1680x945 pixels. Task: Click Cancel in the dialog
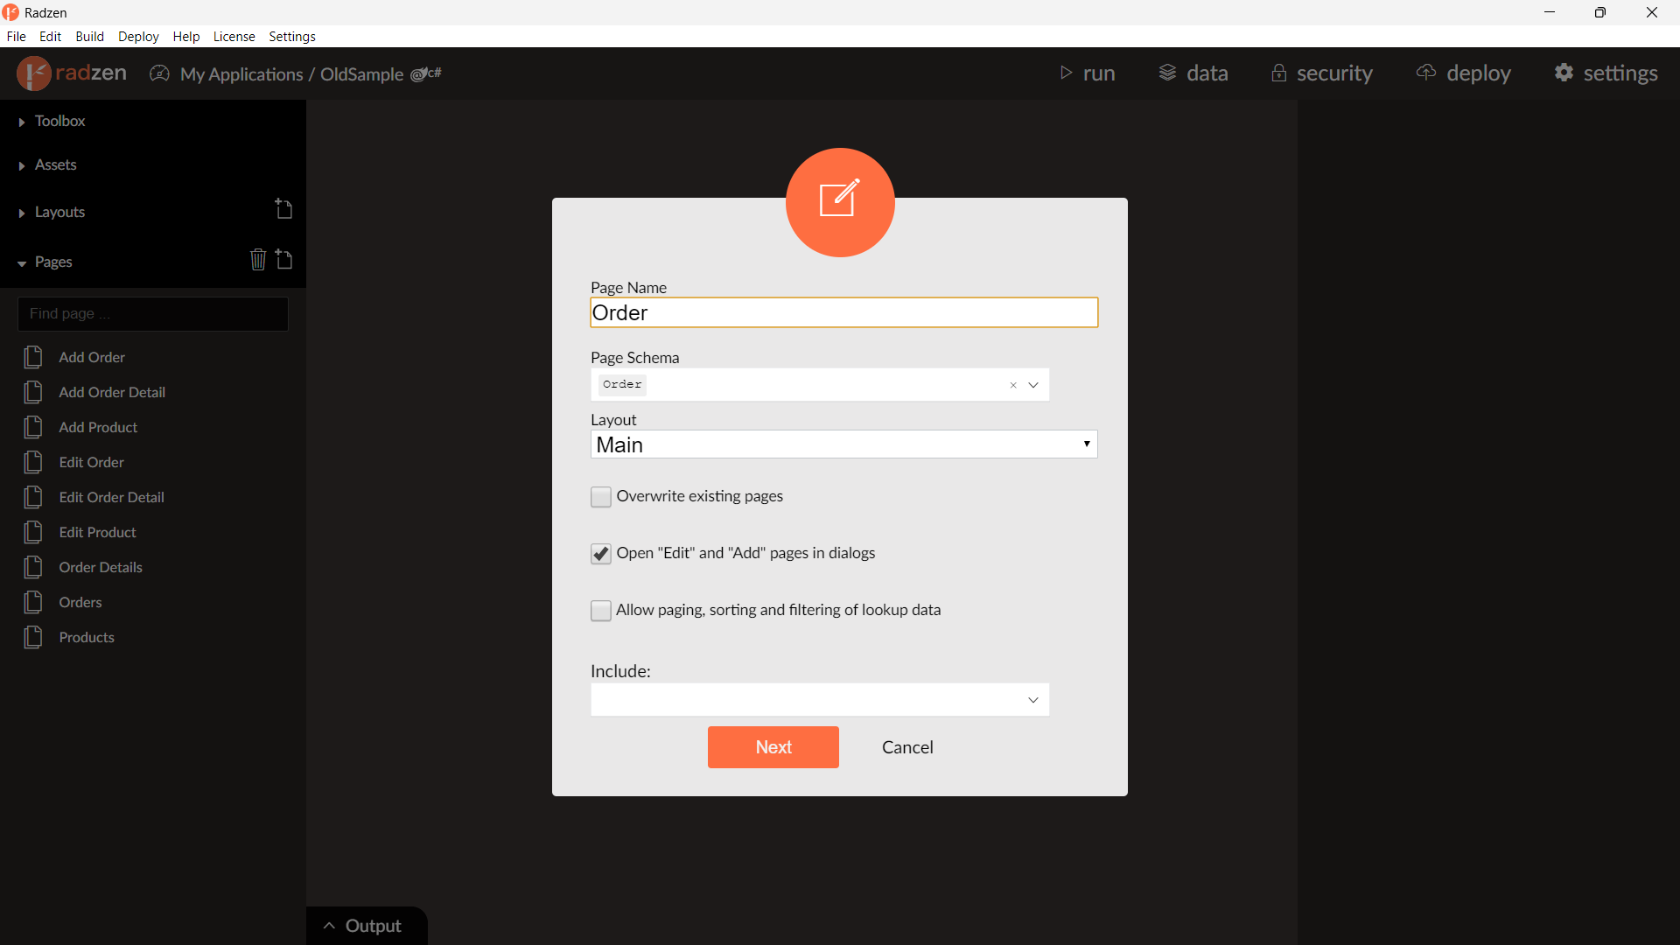[x=907, y=747]
